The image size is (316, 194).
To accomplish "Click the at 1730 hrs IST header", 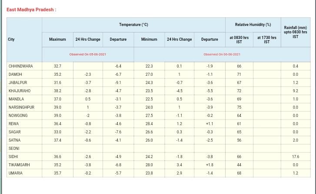I will point(267,39).
